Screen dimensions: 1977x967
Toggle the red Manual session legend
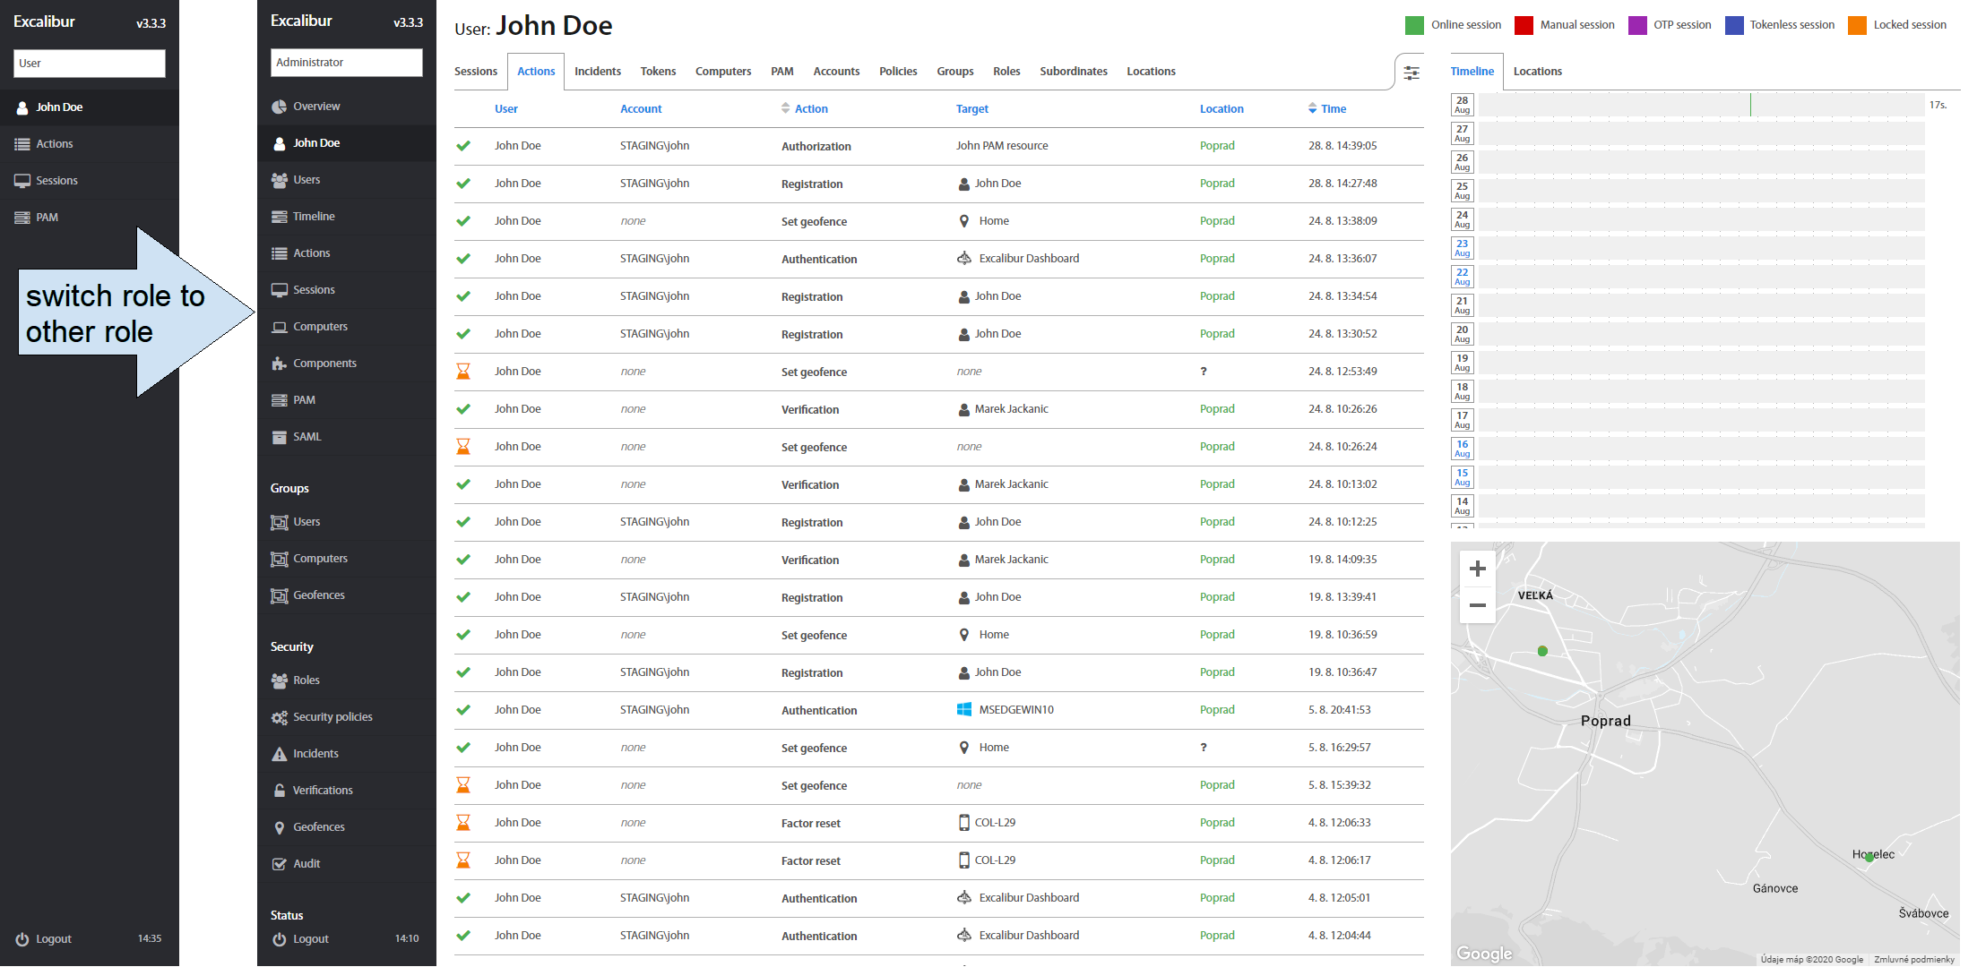click(x=1524, y=25)
